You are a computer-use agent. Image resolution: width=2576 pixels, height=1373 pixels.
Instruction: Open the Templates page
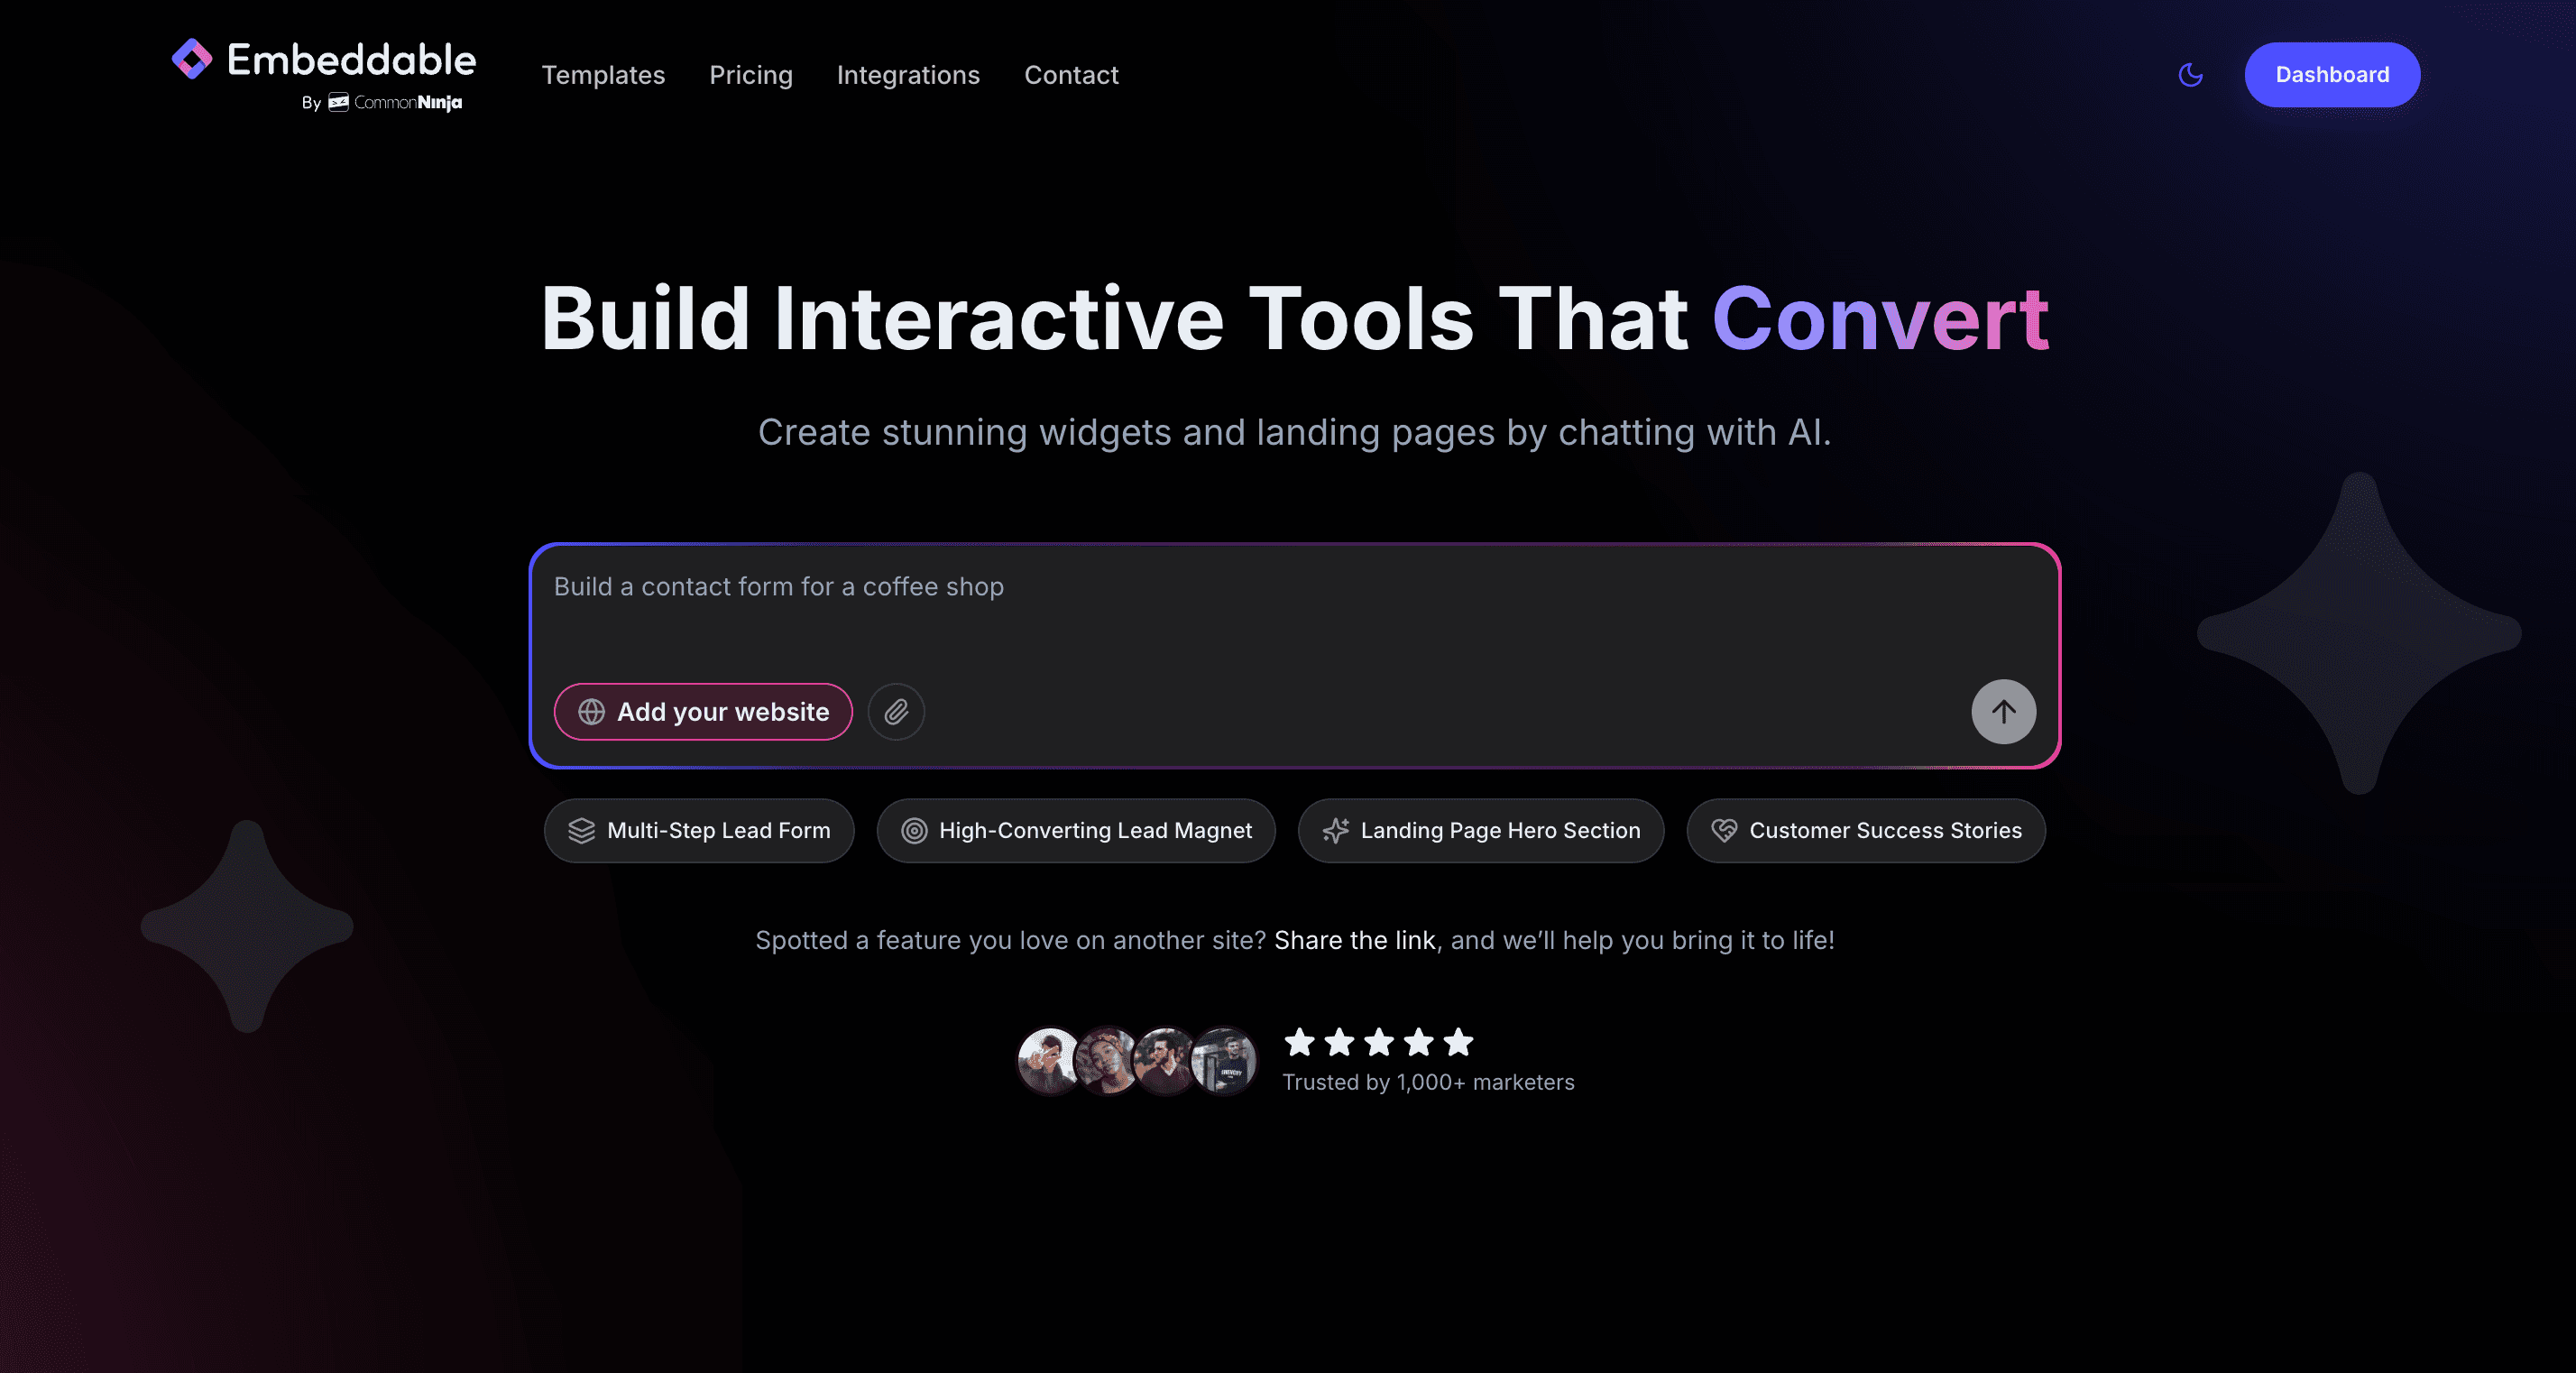coord(603,75)
